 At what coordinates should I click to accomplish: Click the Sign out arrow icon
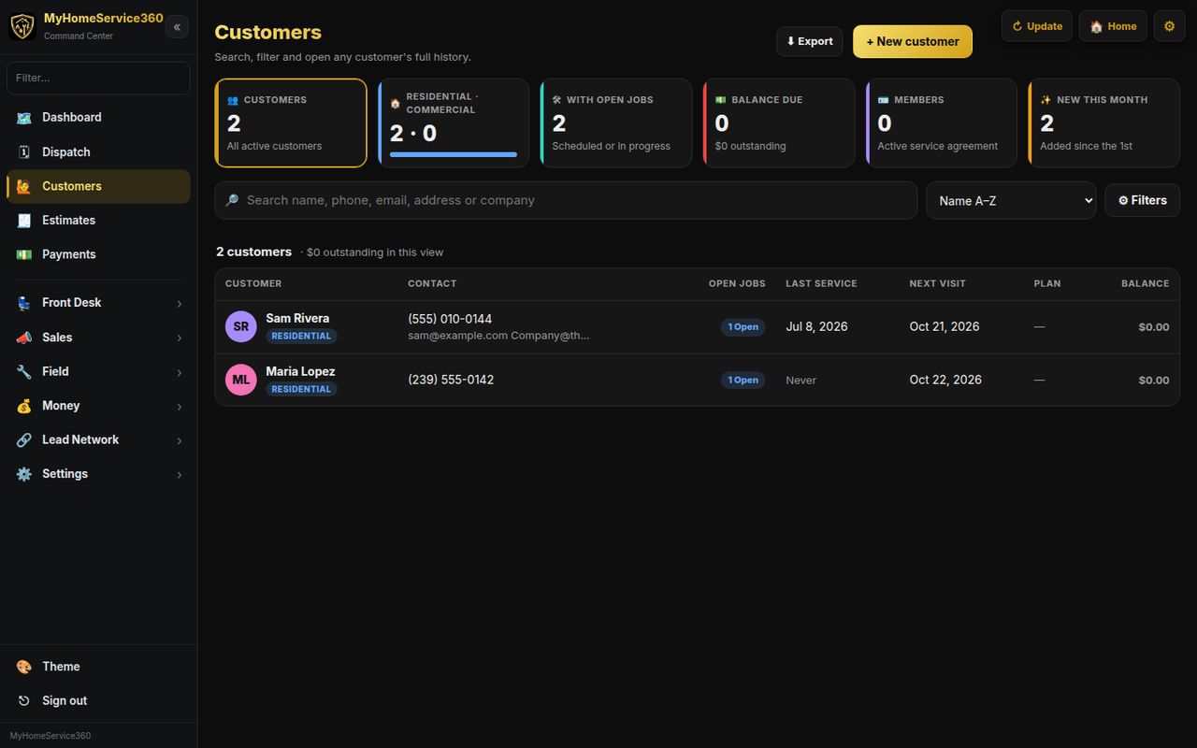coord(24,701)
